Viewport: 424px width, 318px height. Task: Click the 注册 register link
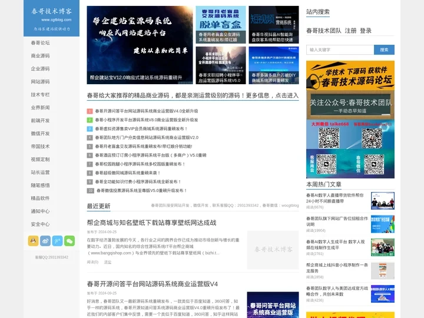350,31
